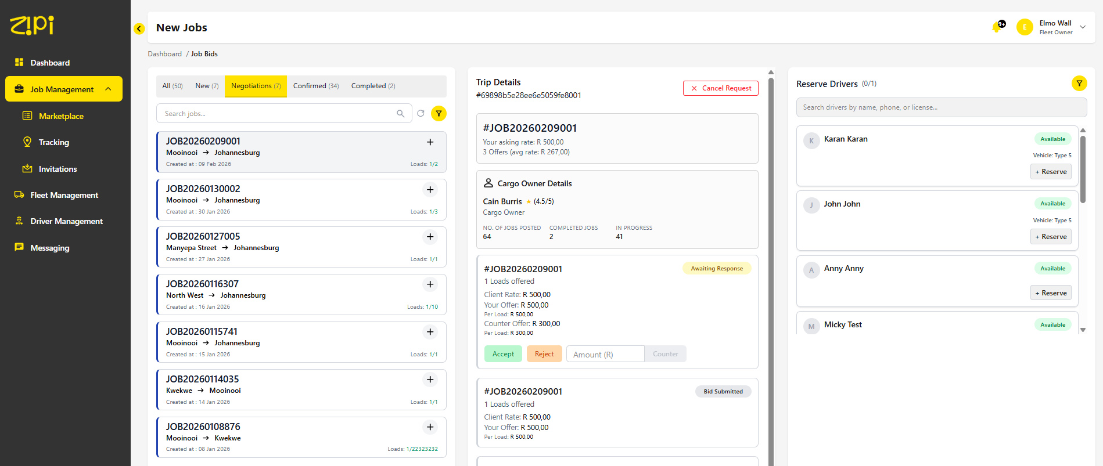Viewport: 1103px width, 466px height.
Task: Click the search magnifier in jobs search
Action: (401, 114)
